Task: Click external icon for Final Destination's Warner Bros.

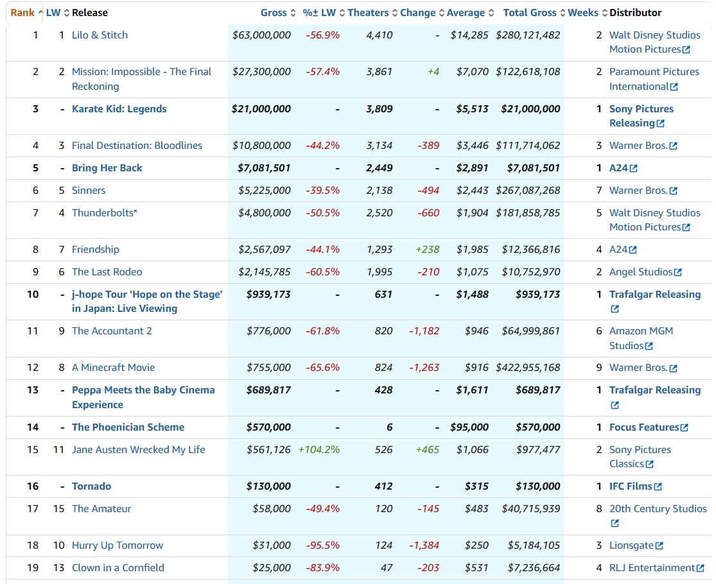Action: coord(673,146)
